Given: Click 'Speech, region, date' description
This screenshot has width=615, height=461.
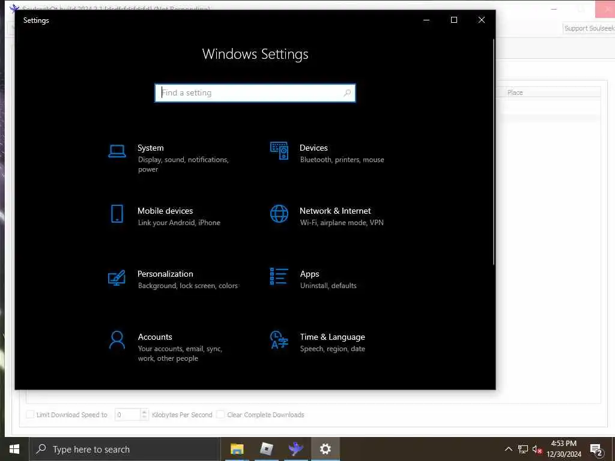Looking at the screenshot, I should pos(333,349).
